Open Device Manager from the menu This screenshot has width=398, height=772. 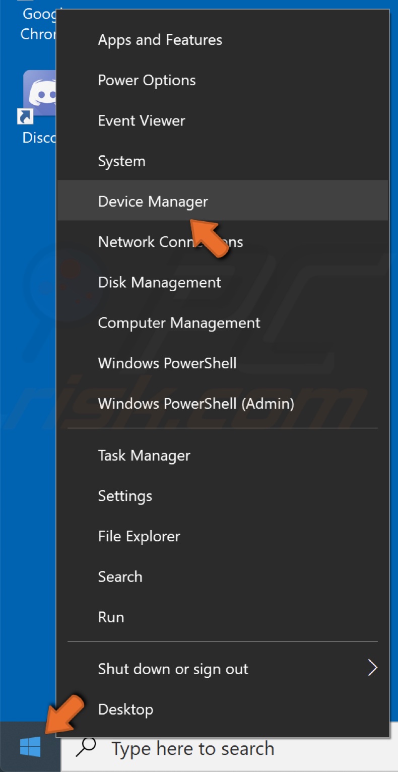(x=153, y=201)
